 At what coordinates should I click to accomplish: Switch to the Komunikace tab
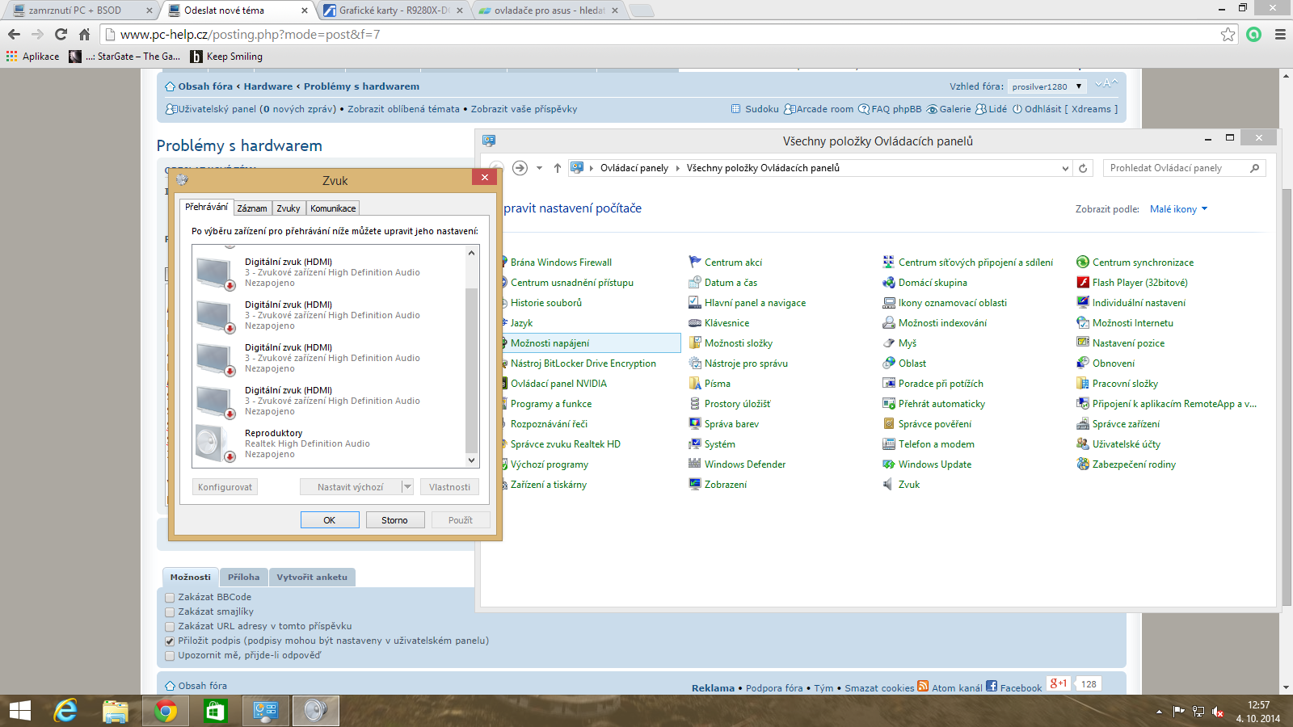(x=333, y=208)
